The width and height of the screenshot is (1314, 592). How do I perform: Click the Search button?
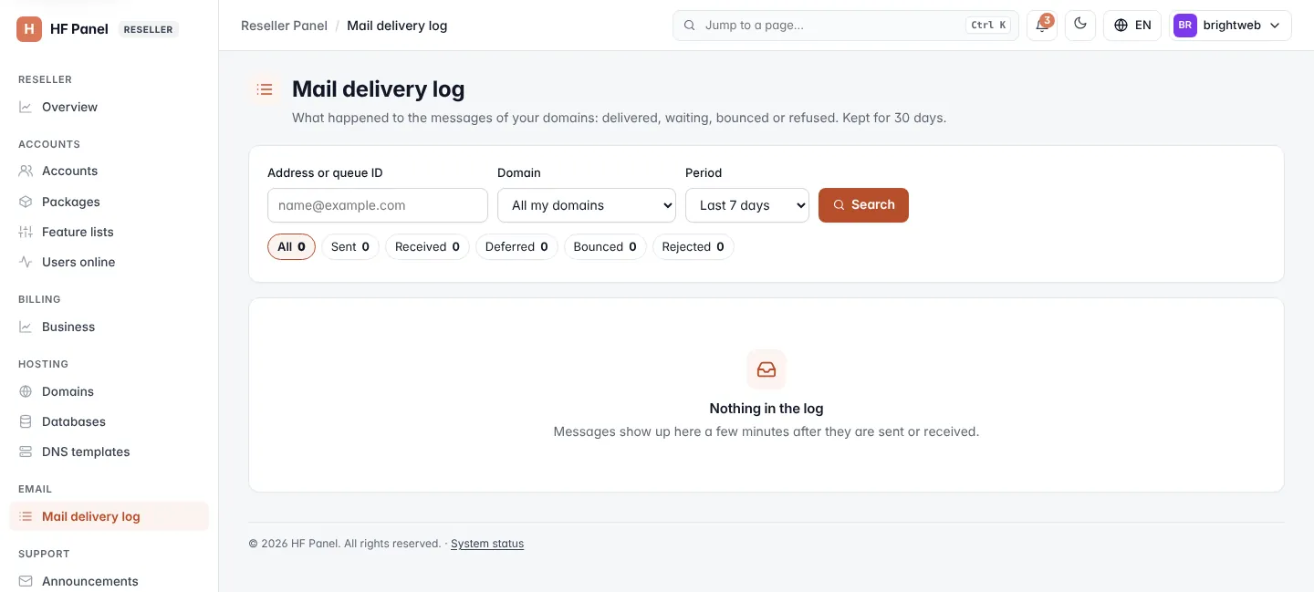863,205
